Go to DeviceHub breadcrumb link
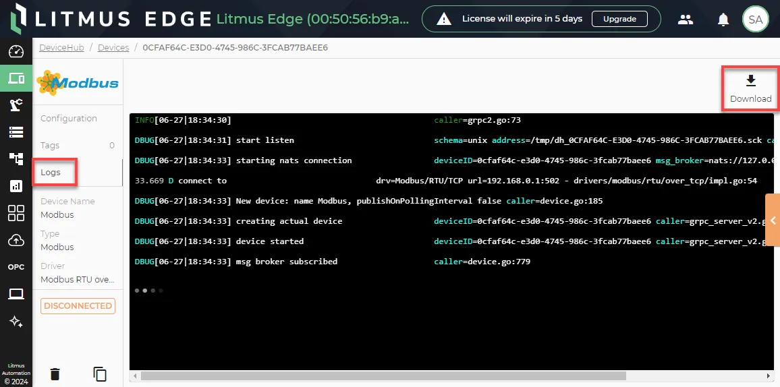Image resolution: width=780 pixels, height=387 pixels. tap(61, 48)
